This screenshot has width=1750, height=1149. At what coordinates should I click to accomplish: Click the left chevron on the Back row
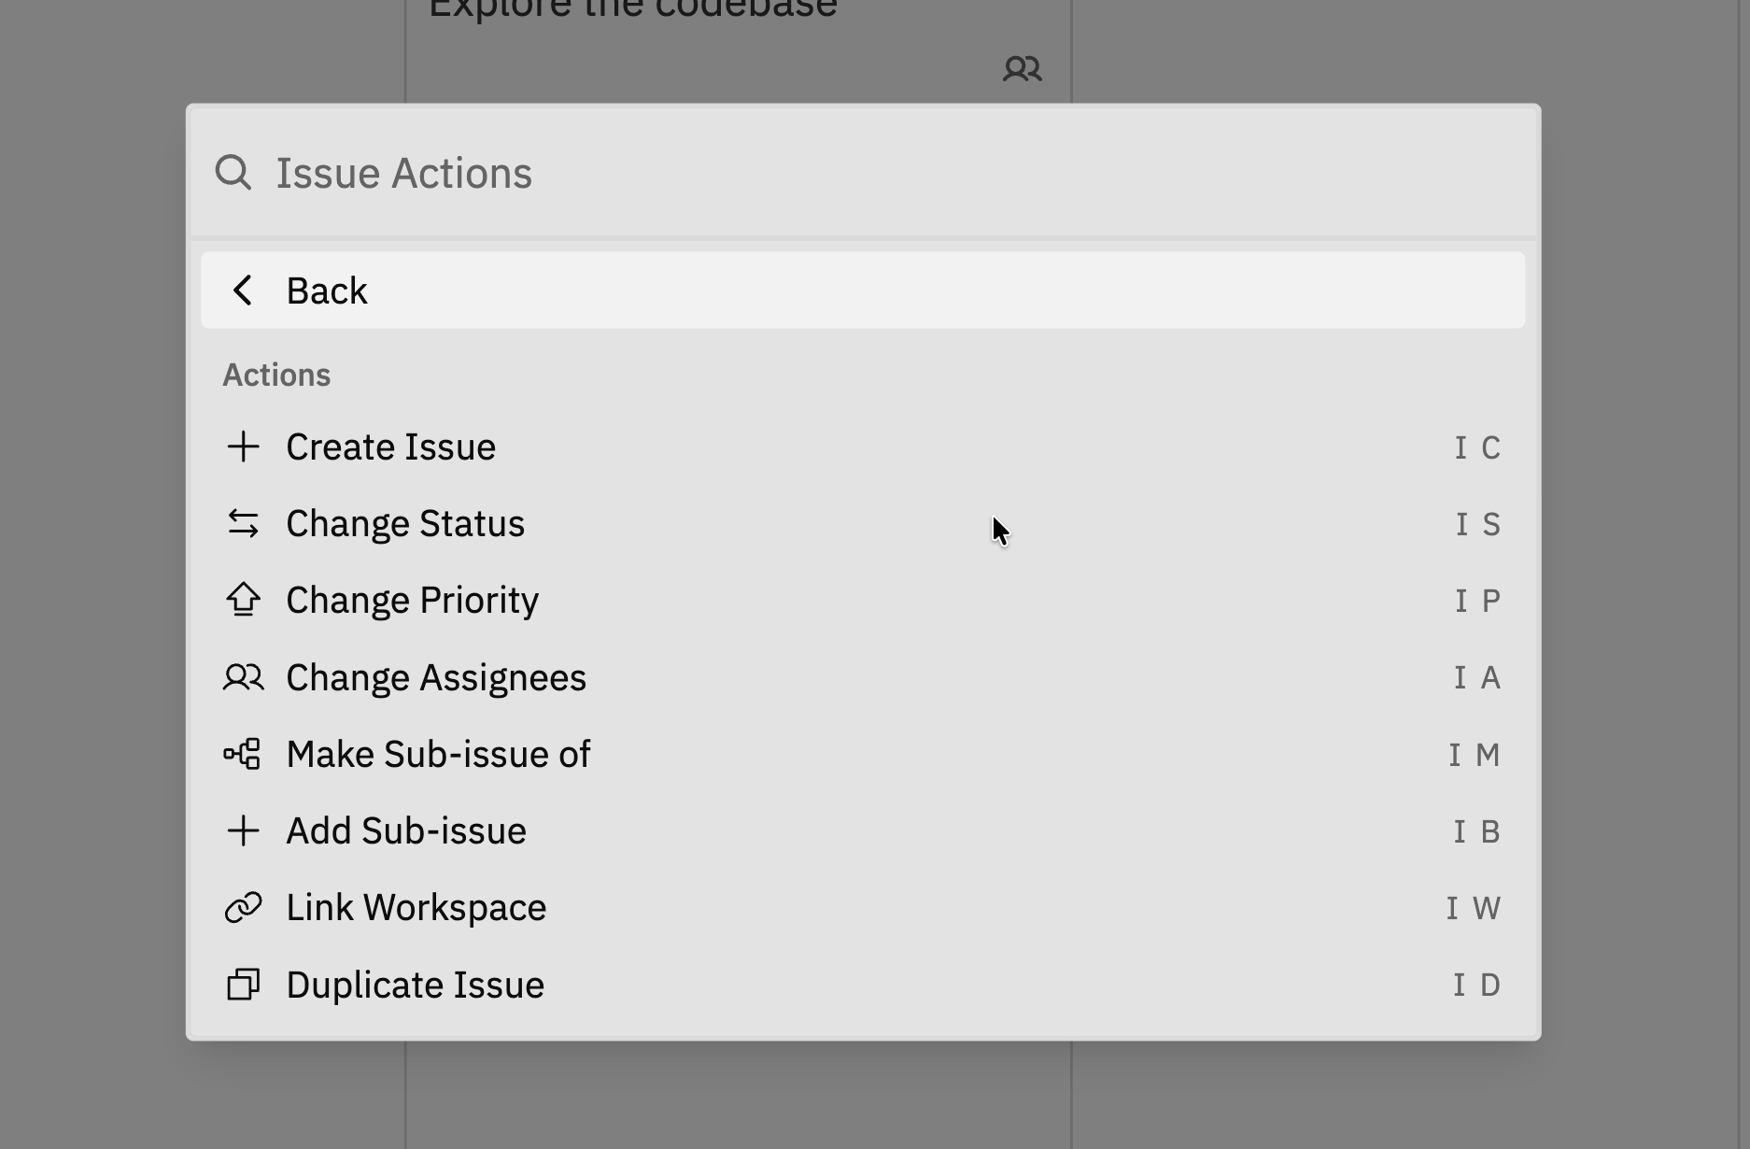(x=245, y=291)
